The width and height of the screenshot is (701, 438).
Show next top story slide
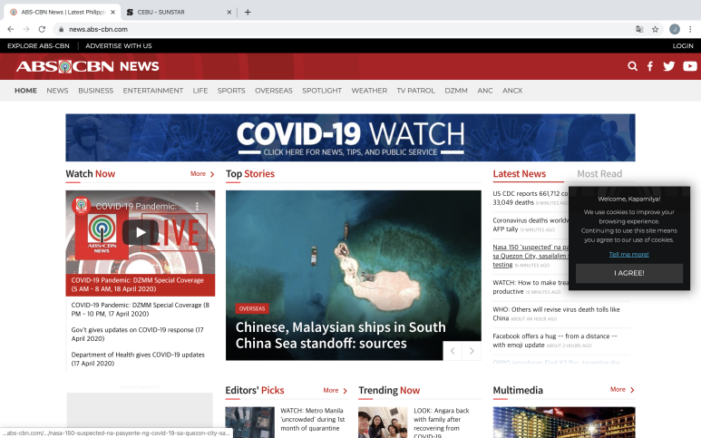tap(472, 351)
